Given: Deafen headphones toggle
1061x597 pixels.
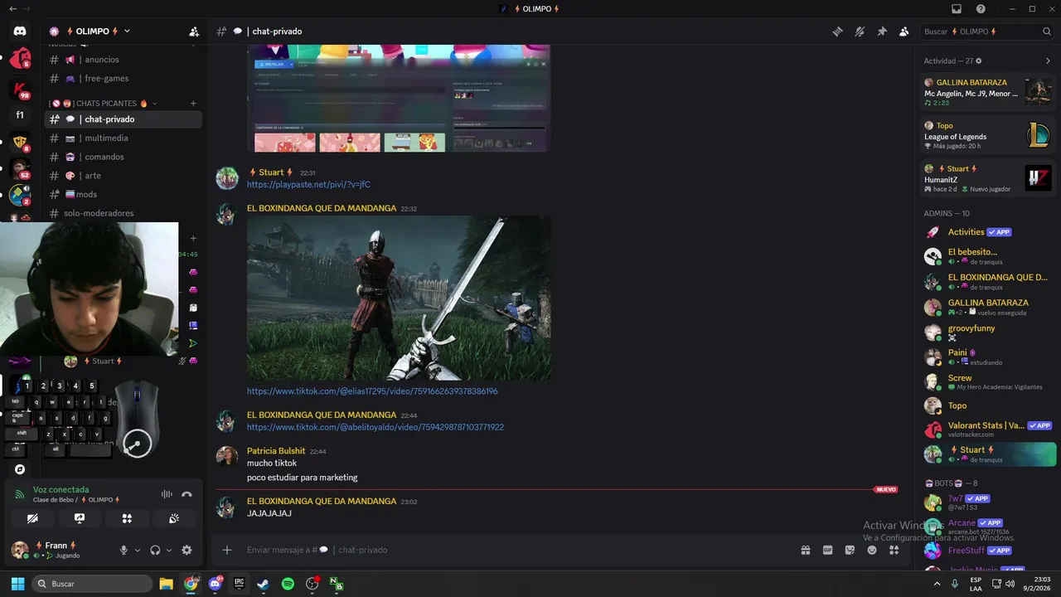Looking at the screenshot, I should click(155, 550).
